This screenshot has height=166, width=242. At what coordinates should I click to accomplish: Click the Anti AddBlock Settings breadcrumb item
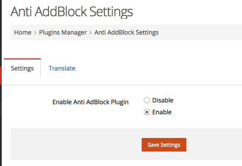126,32
